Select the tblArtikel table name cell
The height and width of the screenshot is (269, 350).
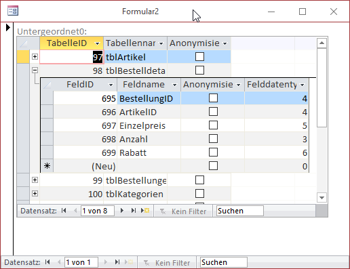(135, 57)
